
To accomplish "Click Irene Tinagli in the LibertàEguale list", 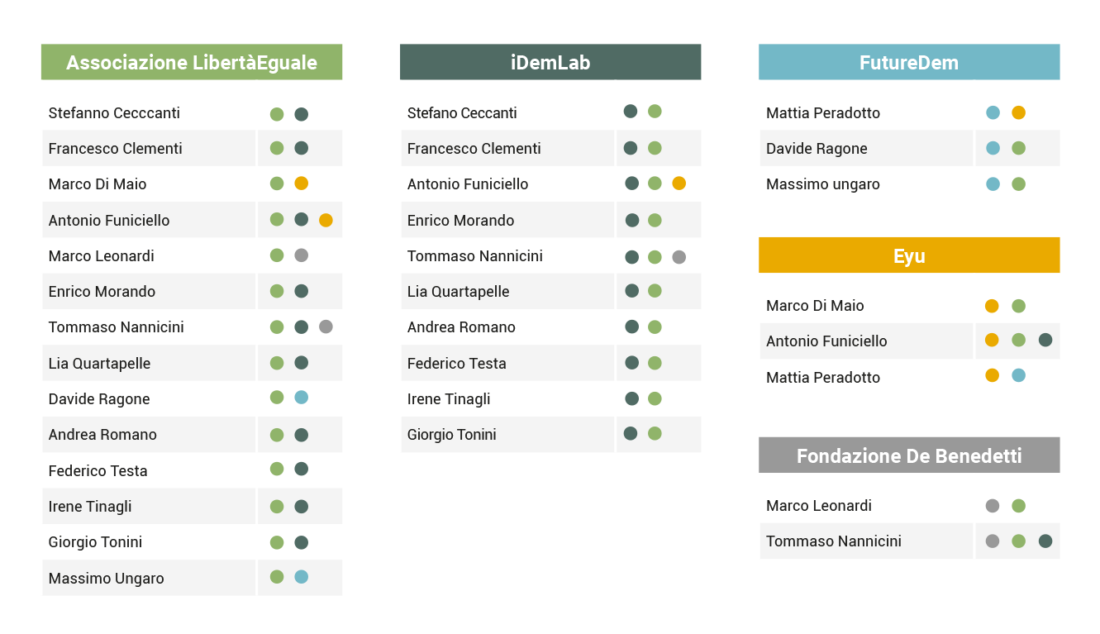I will click(90, 507).
